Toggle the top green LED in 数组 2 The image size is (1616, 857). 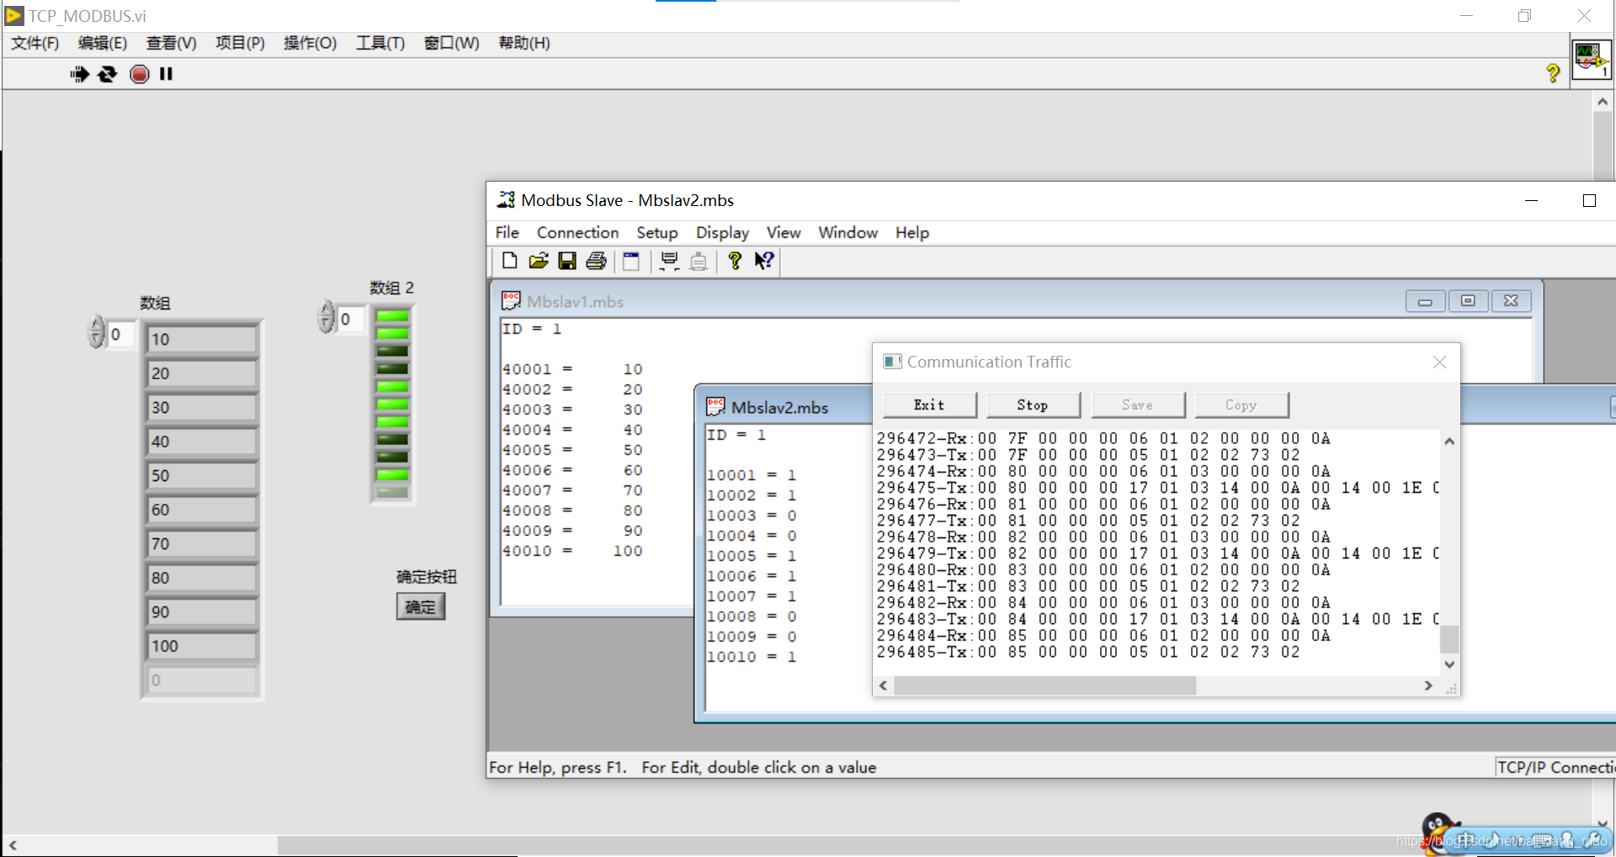[391, 315]
